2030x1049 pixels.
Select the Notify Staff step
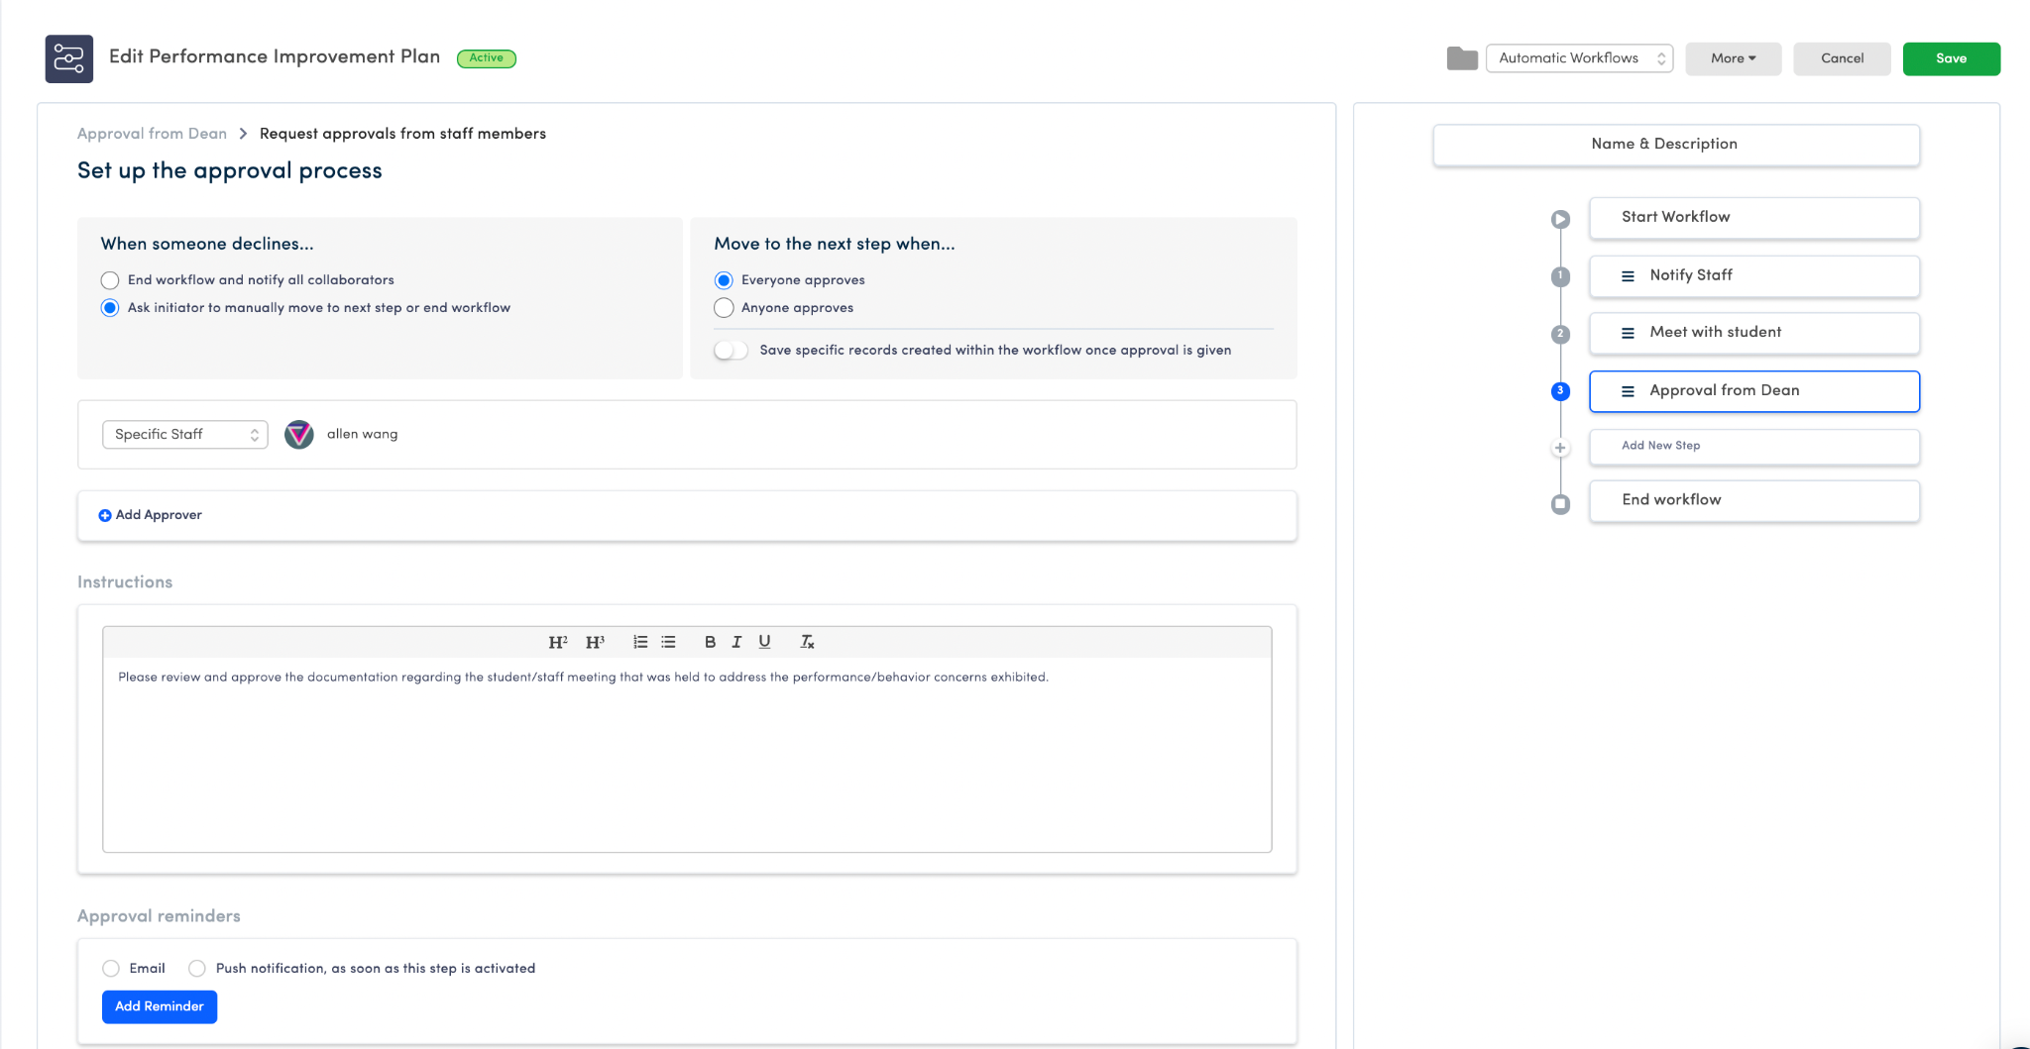coord(1754,276)
